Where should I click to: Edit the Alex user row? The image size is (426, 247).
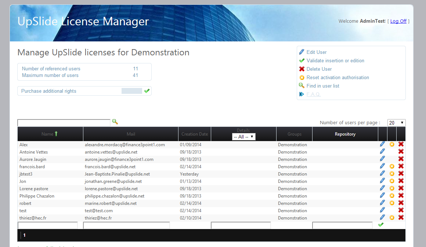382,144
